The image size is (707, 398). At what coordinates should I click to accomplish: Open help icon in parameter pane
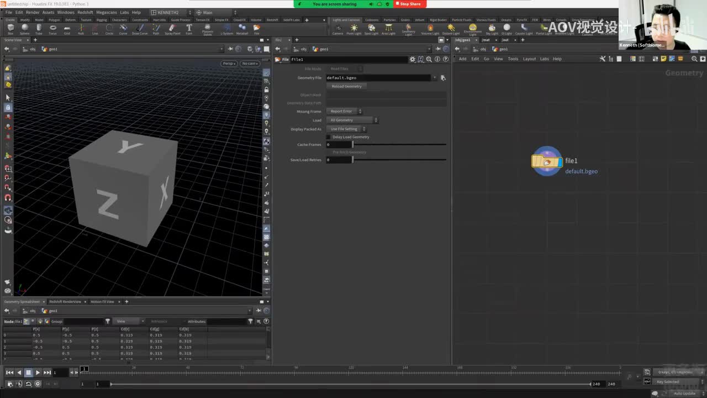click(x=445, y=59)
